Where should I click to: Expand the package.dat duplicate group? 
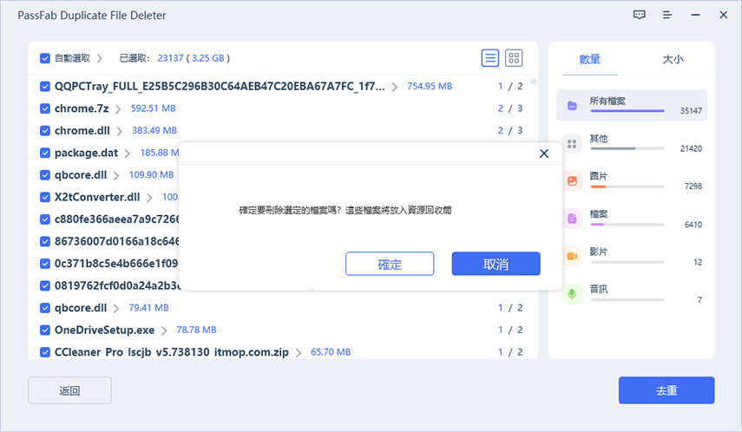128,154
